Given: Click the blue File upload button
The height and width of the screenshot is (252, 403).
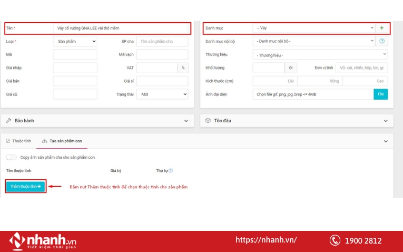Looking at the screenshot, I should pyautogui.click(x=380, y=94).
